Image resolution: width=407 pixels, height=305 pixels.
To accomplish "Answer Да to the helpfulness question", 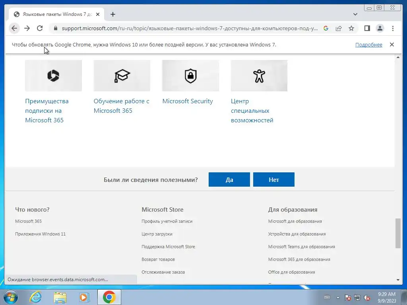I will pos(229,180).
